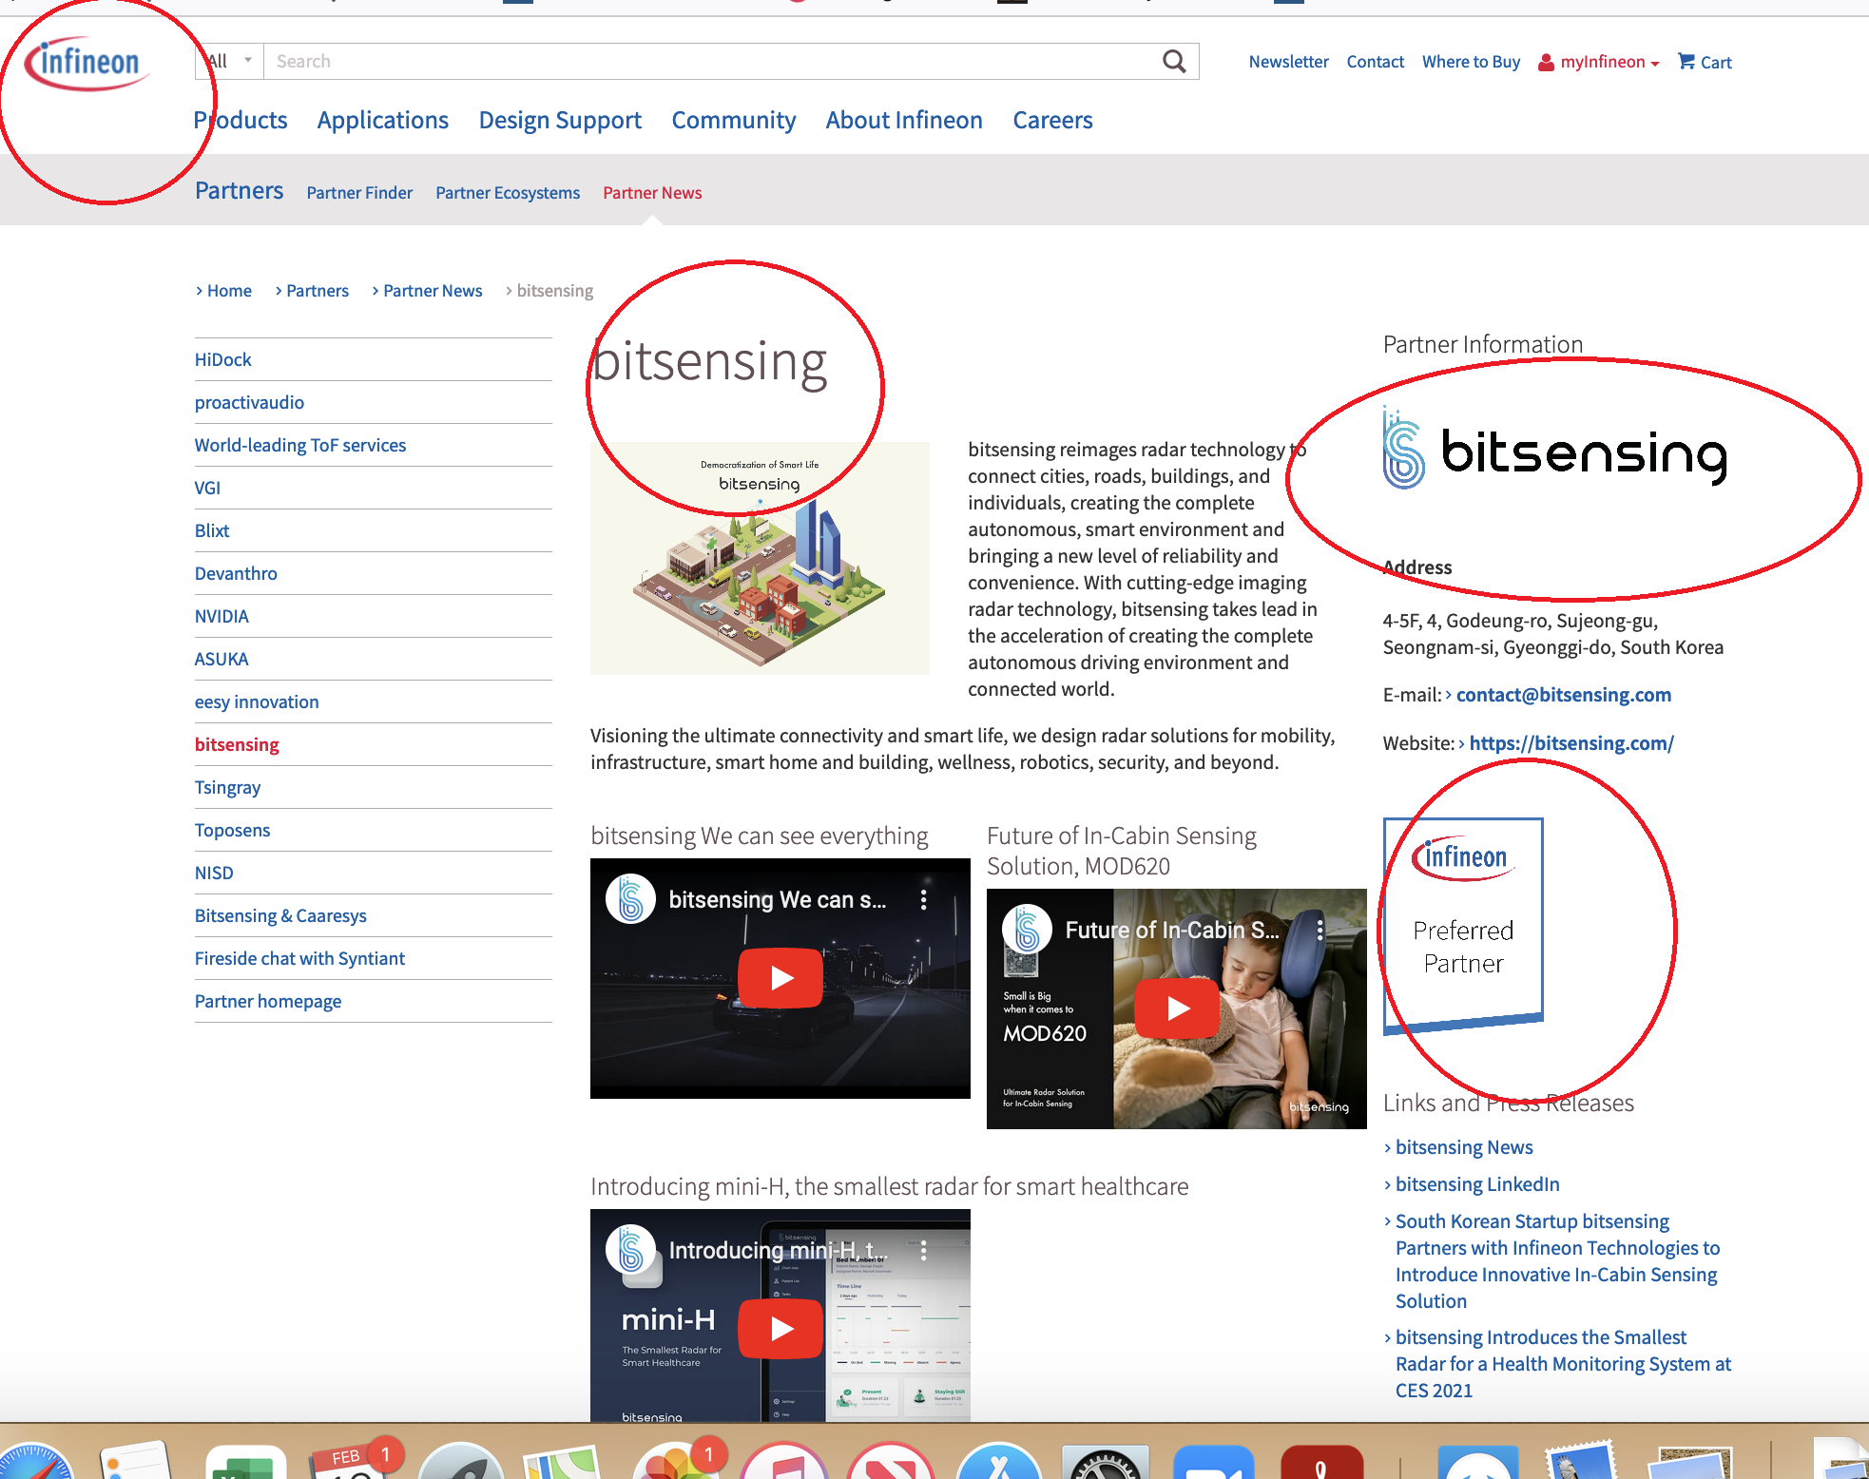Go to Home in the breadcrumb
The width and height of the screenshot is (1869, 1479).
(x=229, y=291)
